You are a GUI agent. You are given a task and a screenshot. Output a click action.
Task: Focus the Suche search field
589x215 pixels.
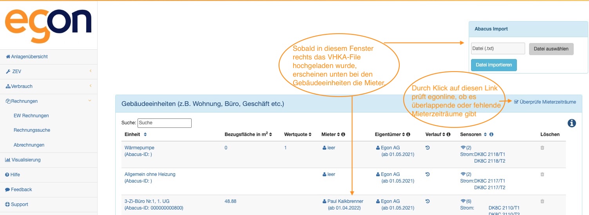pyautogui.click(x=164, y=123)
